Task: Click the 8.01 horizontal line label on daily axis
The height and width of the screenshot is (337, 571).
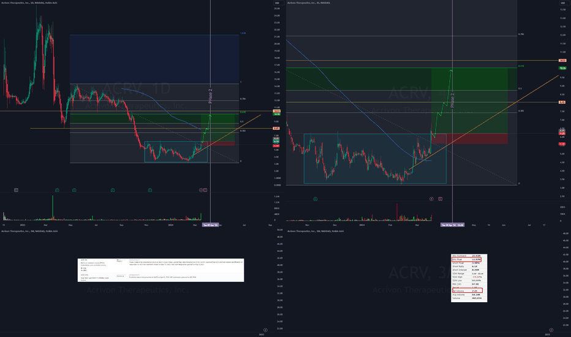Action: coord(276,128)
